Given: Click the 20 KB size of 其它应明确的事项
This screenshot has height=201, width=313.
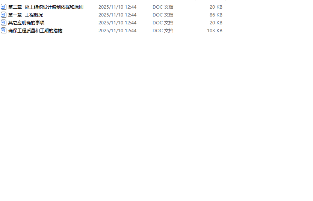Looking at the screenshot, I should (x=216, y=23).
